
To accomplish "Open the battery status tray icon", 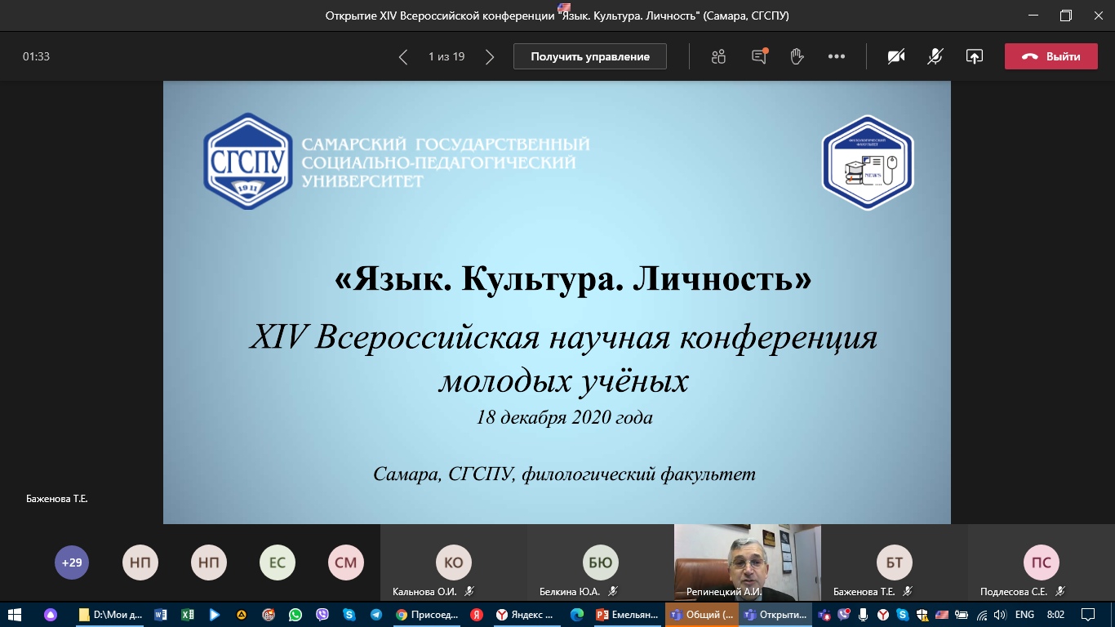I will click(x=962, y=615).
